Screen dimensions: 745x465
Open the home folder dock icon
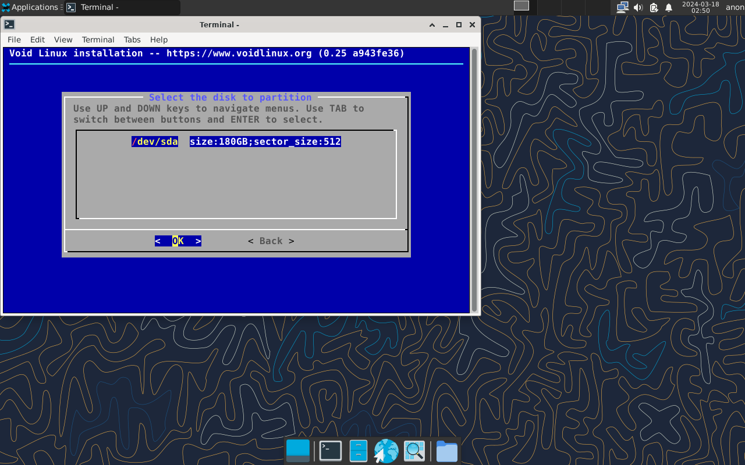(446, 451)
